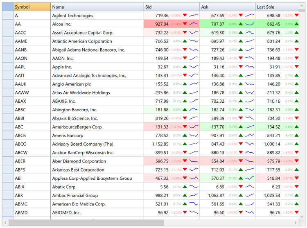The width and height of the screenshot is (307, 228).
Task: Sort by the Symbol column header
Action: (x=32, y=7)
